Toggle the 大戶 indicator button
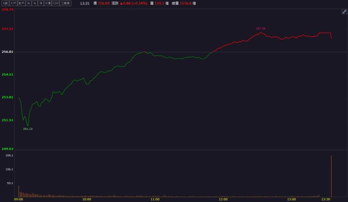Viewport: 348px width, 202px height. (x=13, y=3)
